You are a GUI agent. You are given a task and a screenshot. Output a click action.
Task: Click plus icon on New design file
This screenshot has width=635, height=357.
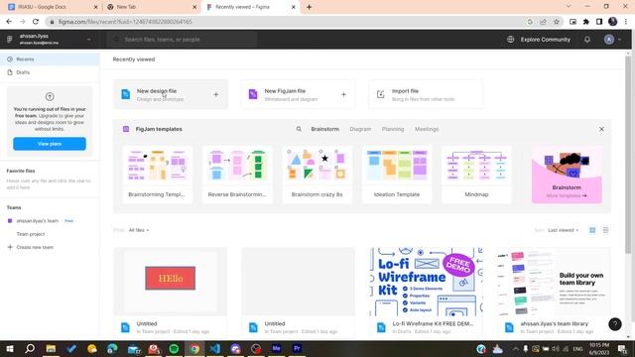point(216,94)
